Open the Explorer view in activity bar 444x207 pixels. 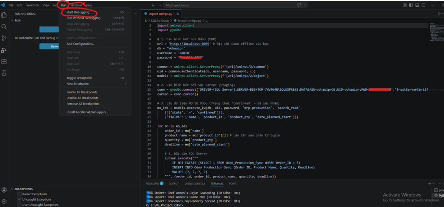point(4,15)
